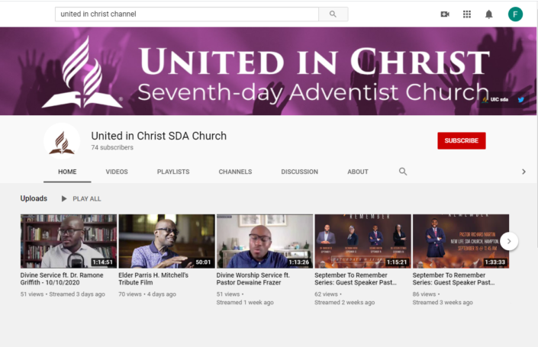Click the '74 subscribers' text
This screenshot has height=347, width=538.
click(x=112, y=147)
